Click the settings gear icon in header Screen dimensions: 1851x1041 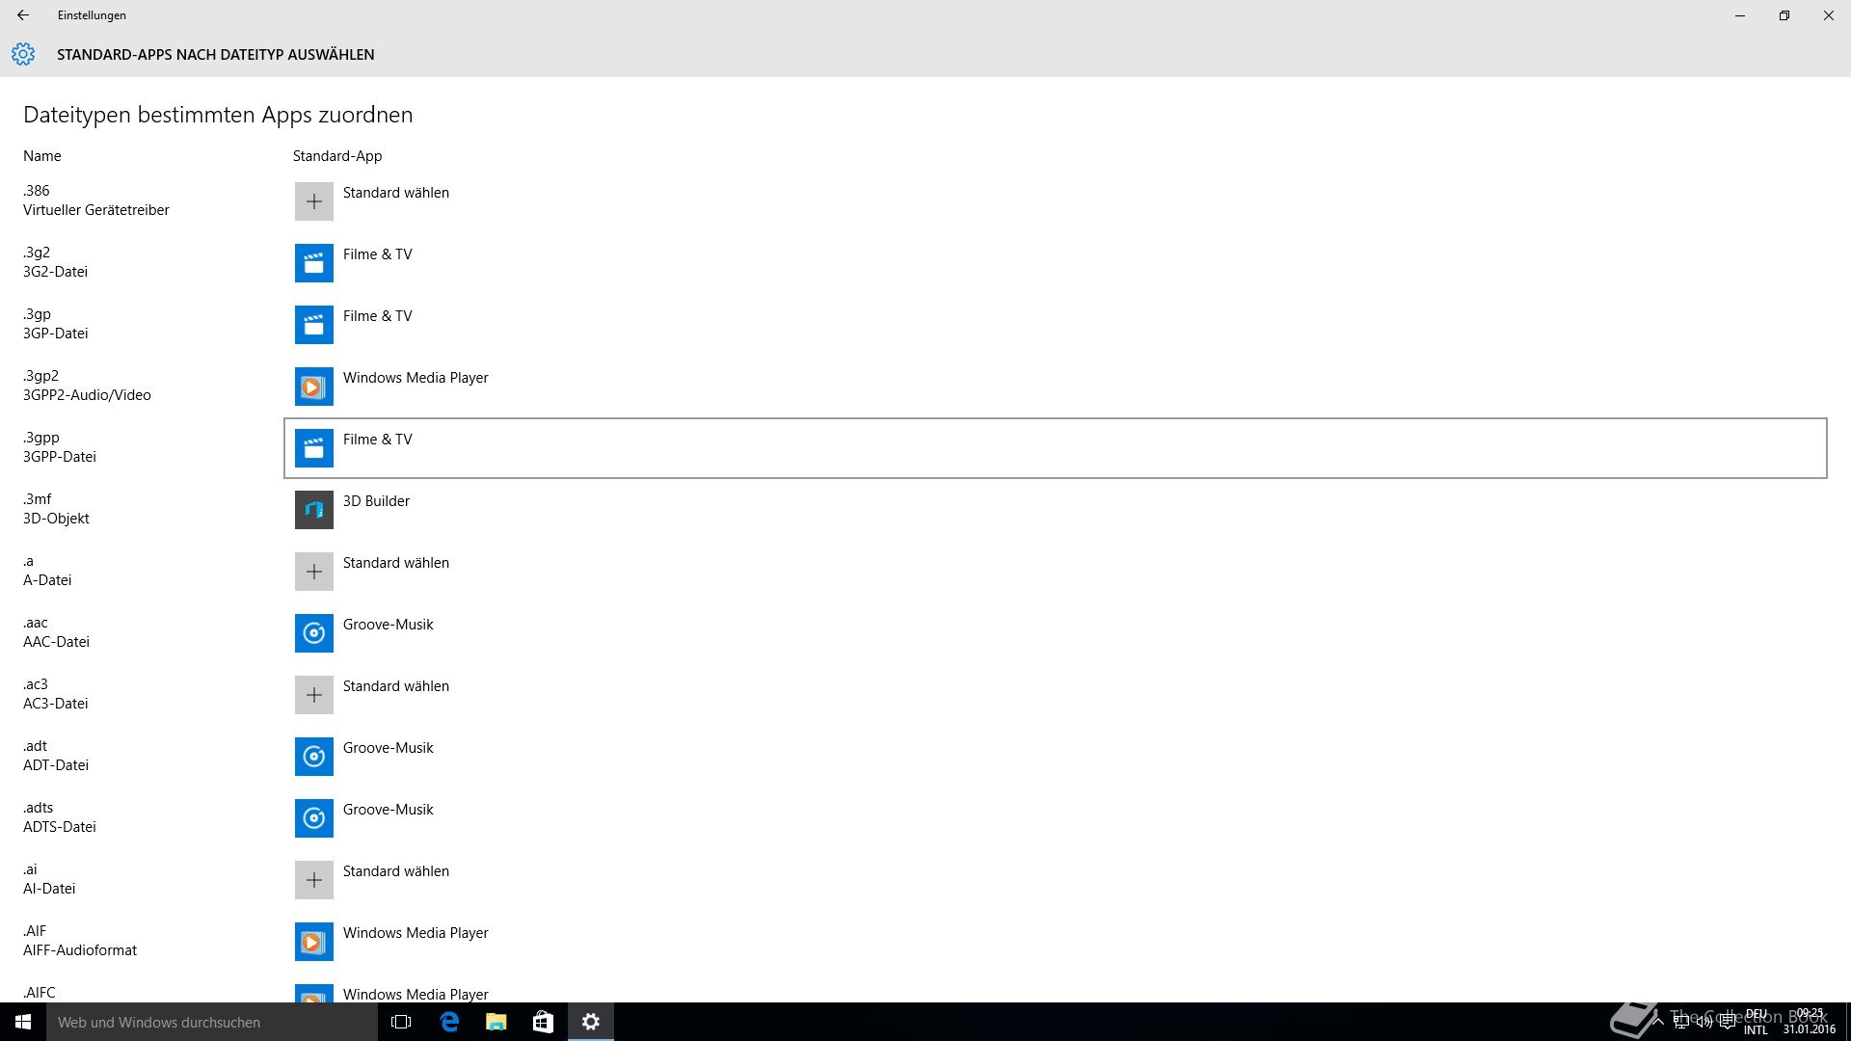(x=23, y=54)
